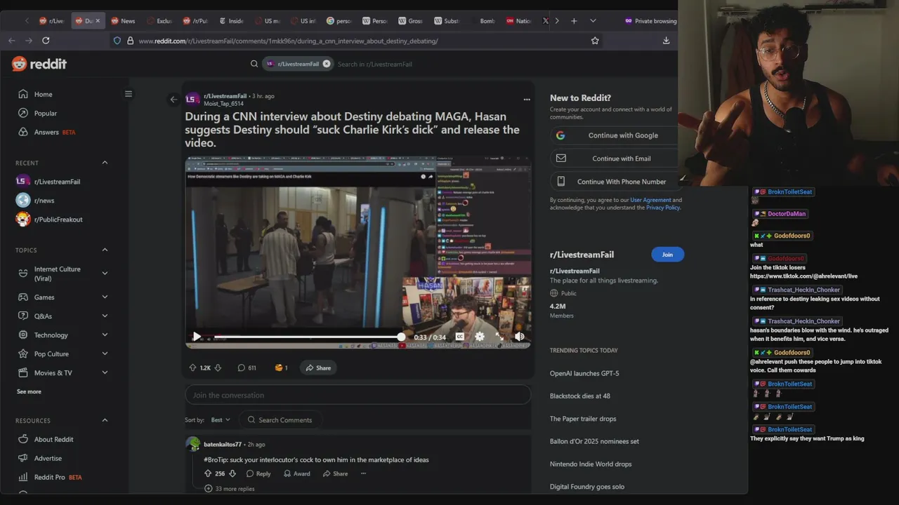Toggle closed captions on the video
The width and height of the screenshot is (899, 505).
point(460,337)
